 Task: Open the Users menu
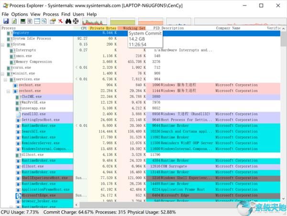point(78,14)
